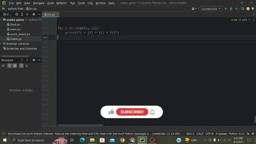Viewport: 256px width, 144px height.
Task: Open Search Everywhere magnifier icon
Action: click(x=243, y=9)
